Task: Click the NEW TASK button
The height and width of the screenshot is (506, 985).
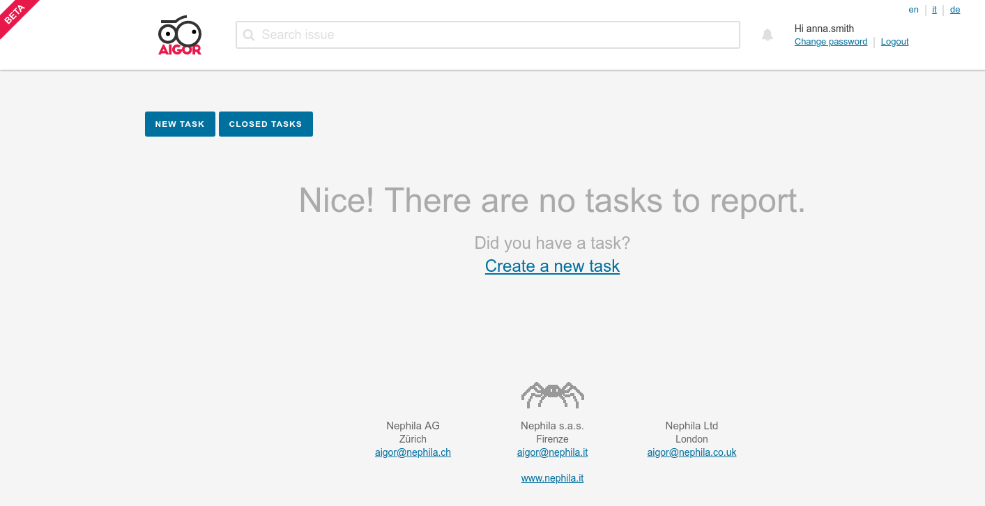Action: coord(180,124)
